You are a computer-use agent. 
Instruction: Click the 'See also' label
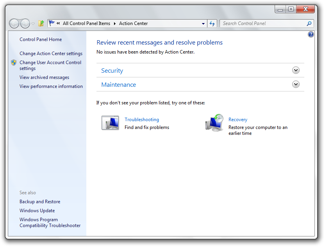(28, 193)
